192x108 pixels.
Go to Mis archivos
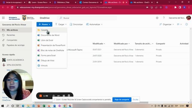[x=16, y=30]
